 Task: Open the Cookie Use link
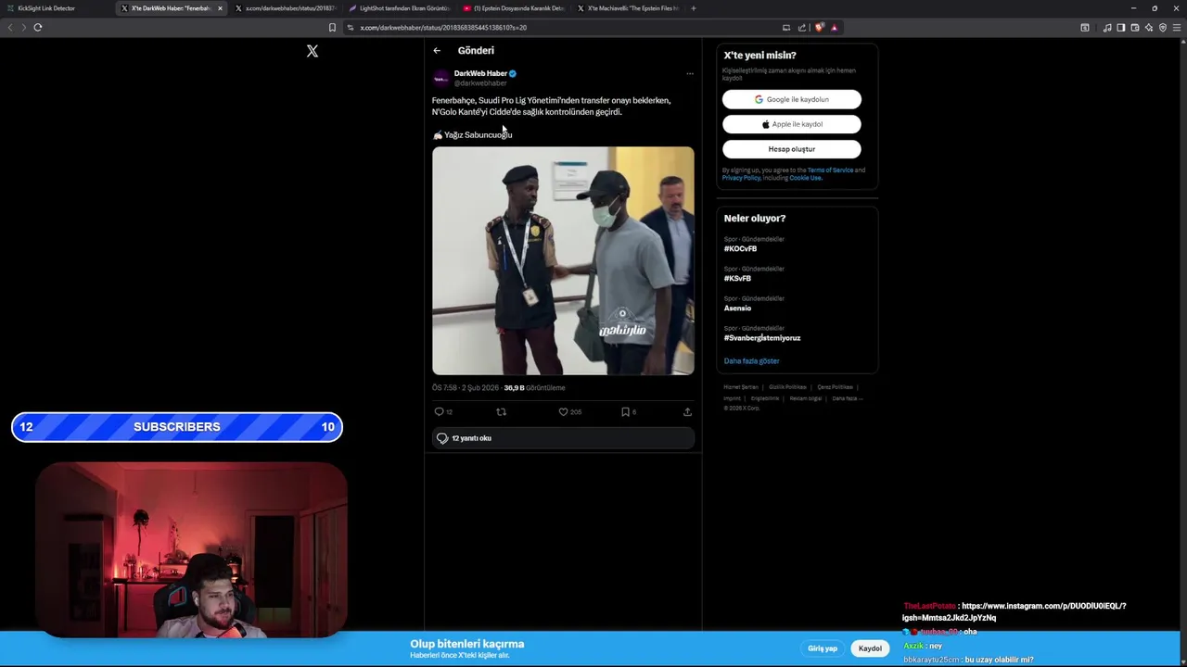805,178
